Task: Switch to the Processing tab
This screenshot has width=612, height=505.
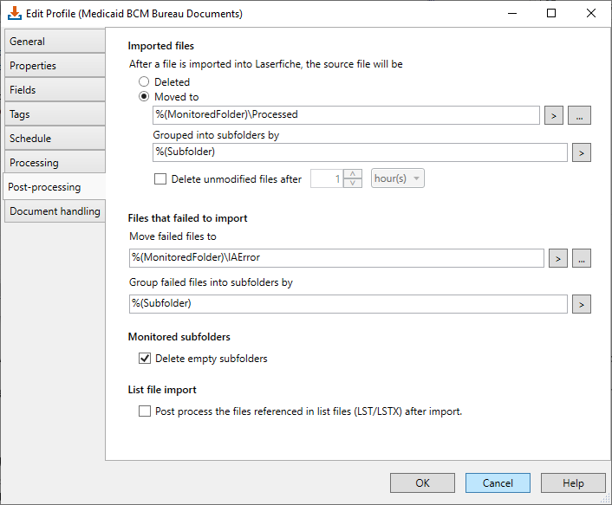Action: (x=55, y=162)
